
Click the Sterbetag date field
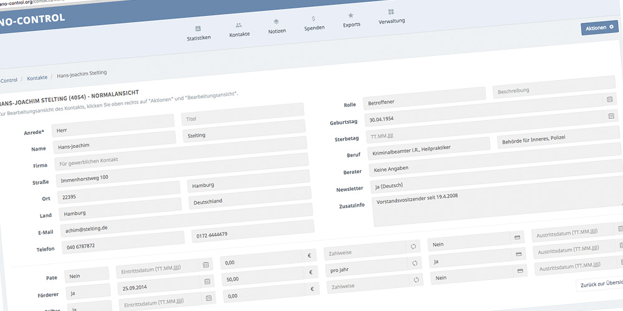point(492,126)
